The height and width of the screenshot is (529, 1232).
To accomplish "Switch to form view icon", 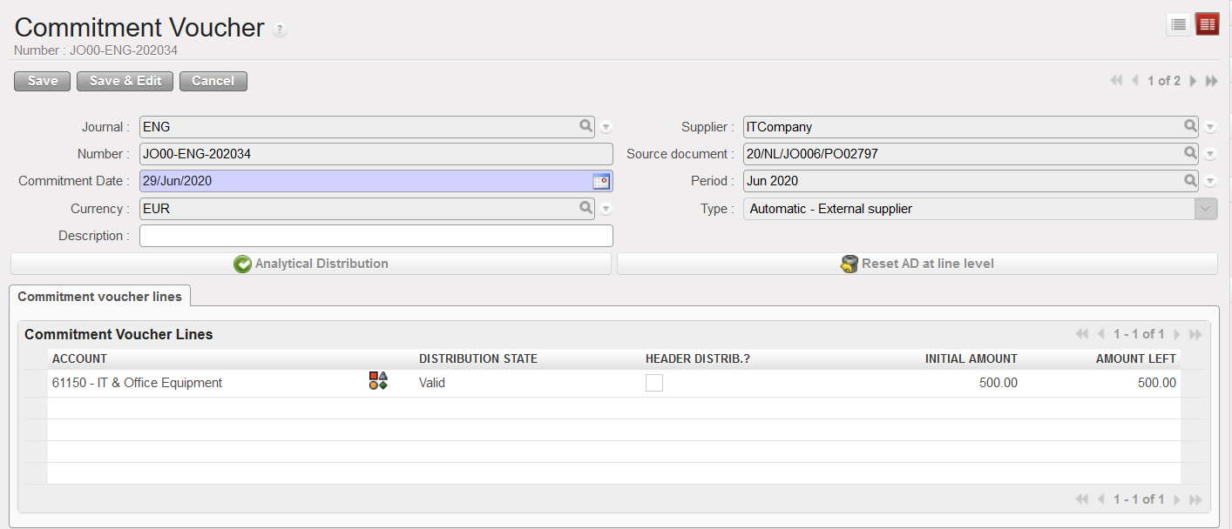I will point(1207,25).
